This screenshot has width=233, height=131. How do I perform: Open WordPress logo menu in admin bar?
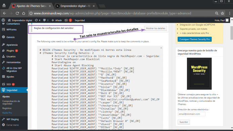click(3, 20)
